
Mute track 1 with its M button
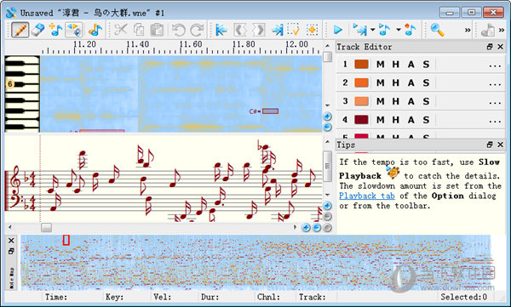tap(380, 64)
